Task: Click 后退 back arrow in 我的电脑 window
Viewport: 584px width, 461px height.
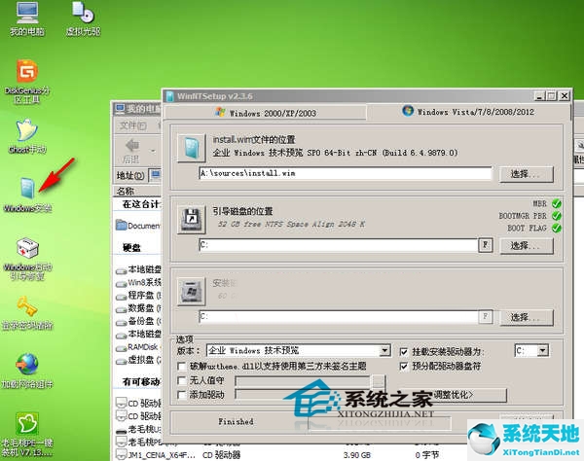Action: click(x=131, y=151)
